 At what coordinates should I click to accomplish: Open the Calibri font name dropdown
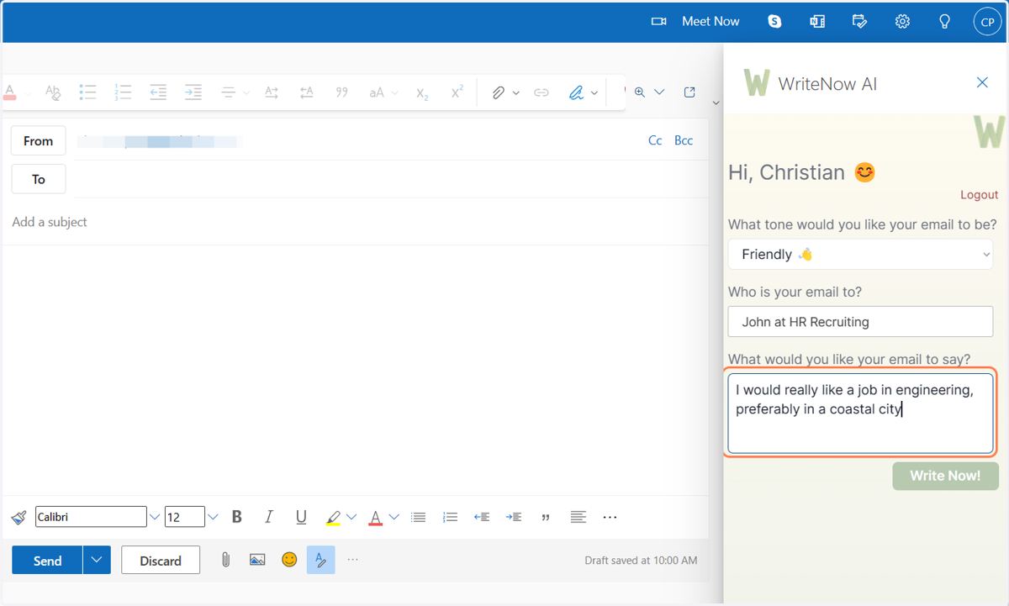point(154,517)
